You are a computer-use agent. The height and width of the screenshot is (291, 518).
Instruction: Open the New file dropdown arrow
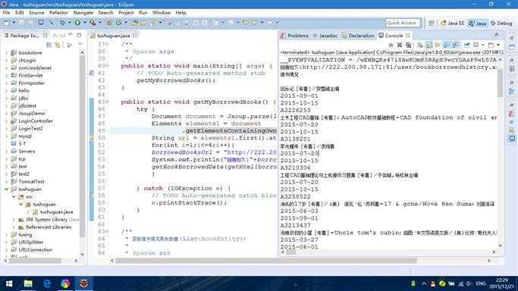14,23
